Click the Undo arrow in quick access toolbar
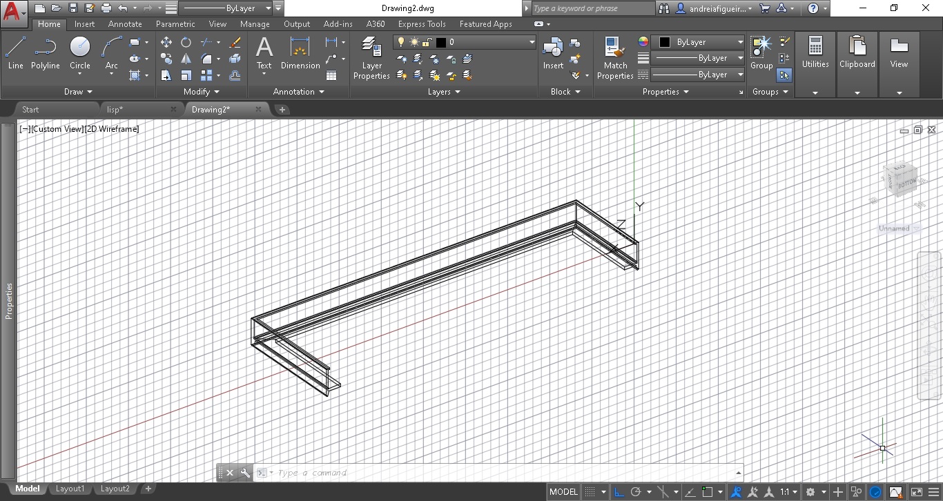 [x=122, y=8]
